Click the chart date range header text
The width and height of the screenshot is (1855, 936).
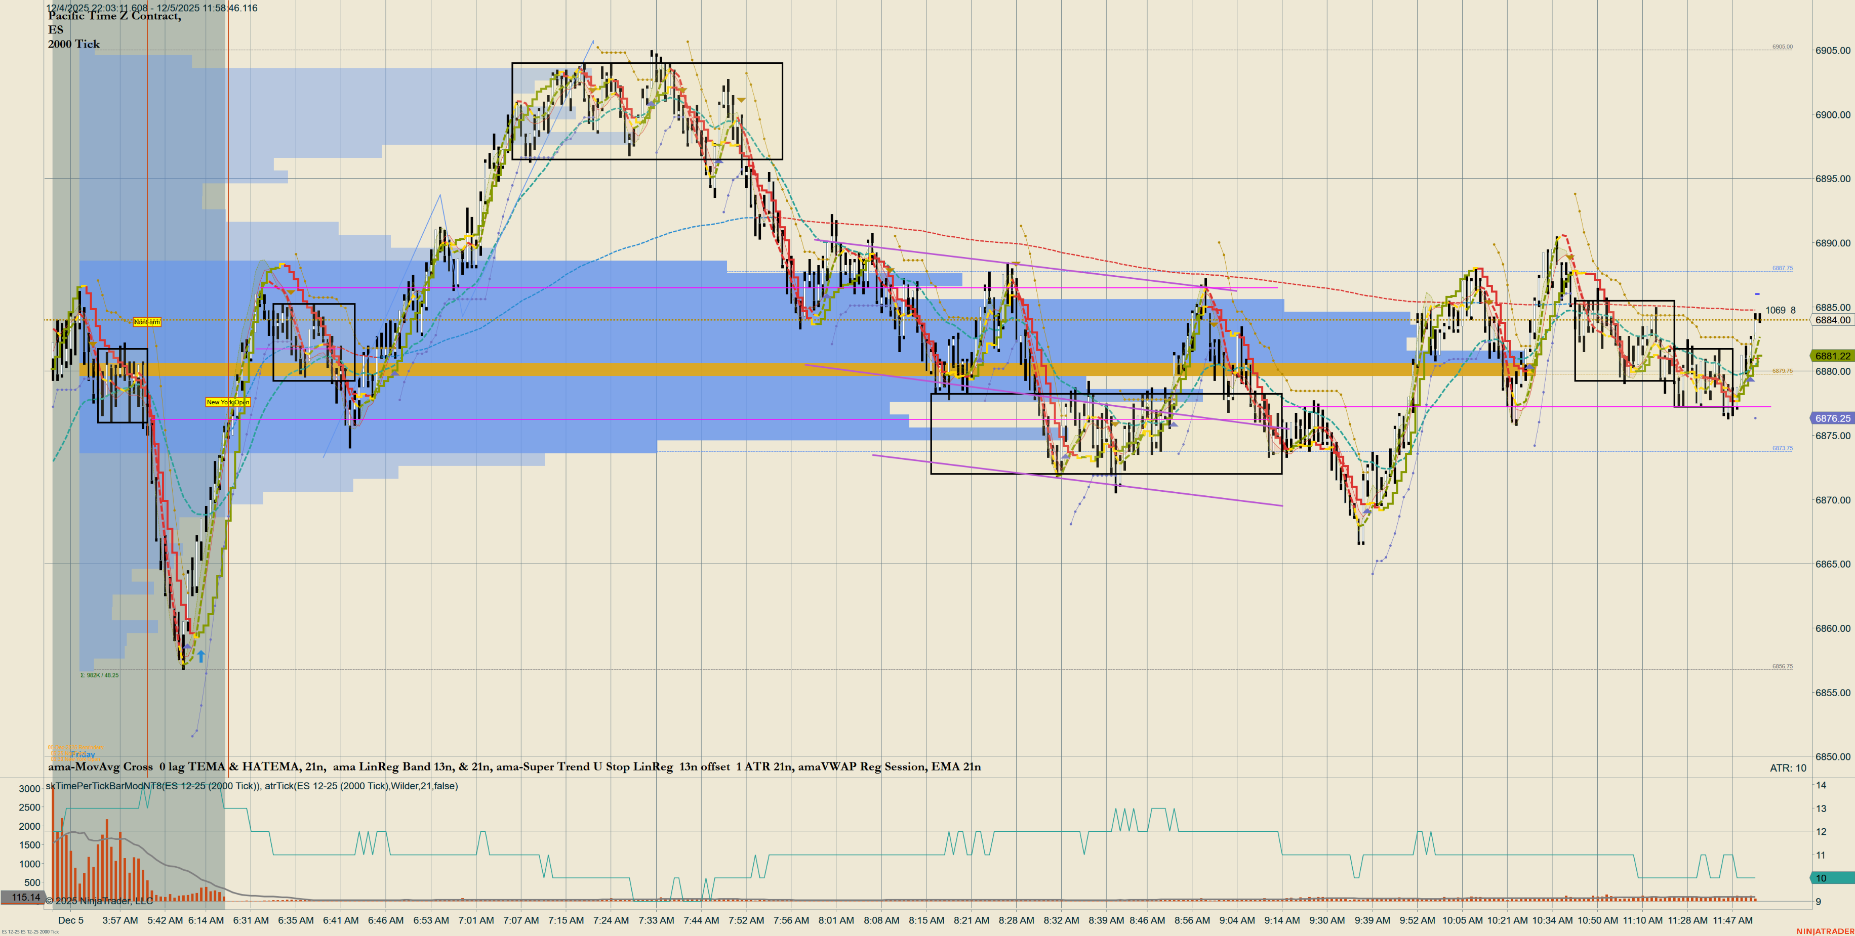click(152, 8)
